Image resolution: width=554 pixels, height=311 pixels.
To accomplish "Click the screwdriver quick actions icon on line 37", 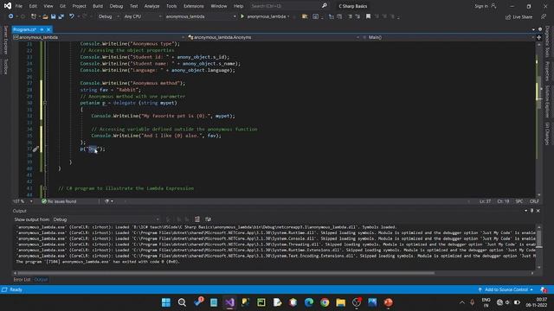I will click(35, 149).
